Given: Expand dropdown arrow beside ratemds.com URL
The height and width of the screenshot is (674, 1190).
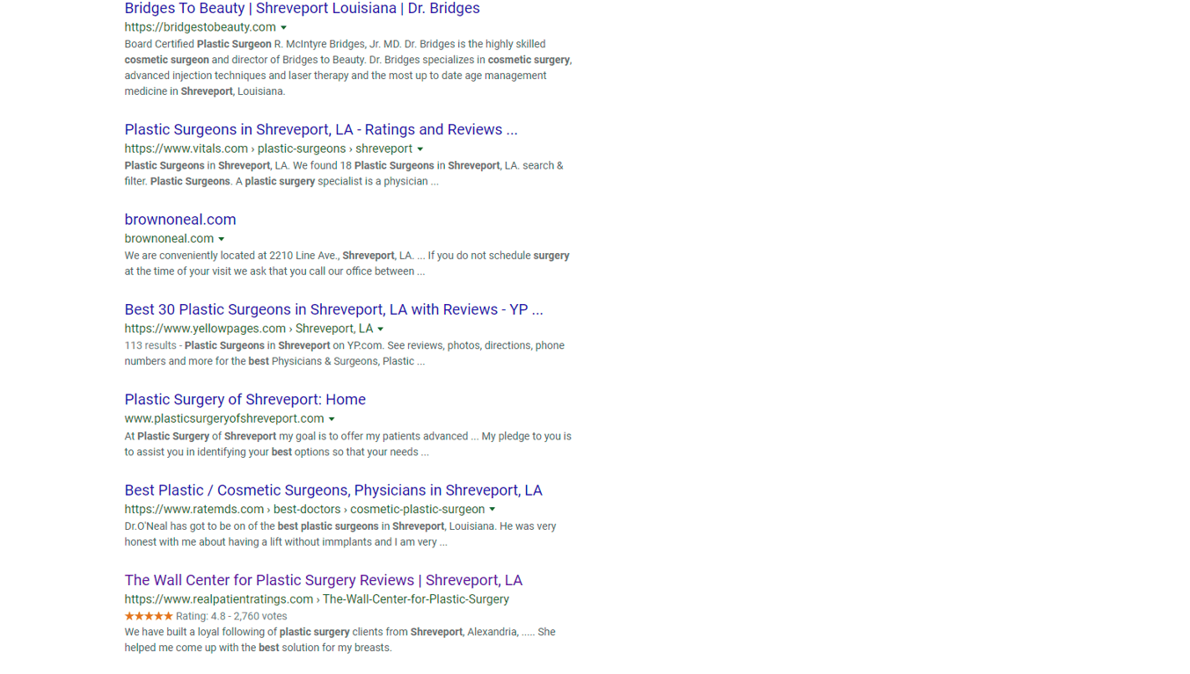Looking at the screenshot, I should click(x=492, y=510).
